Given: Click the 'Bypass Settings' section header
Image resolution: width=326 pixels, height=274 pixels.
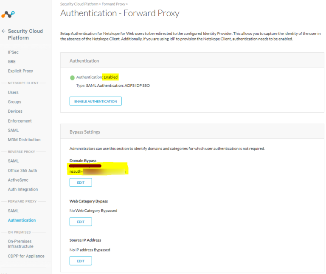Looking at the screenshot, I should [x=85, y=132].
